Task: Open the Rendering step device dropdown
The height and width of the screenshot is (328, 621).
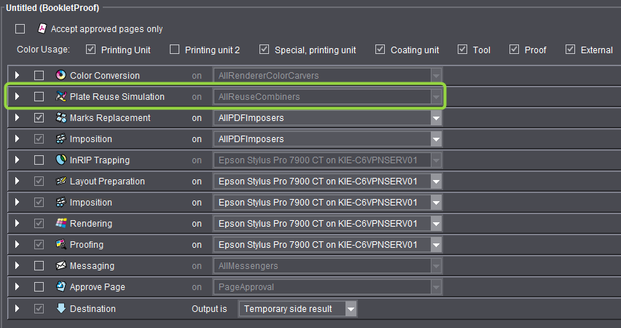Action: click(436, 224)
